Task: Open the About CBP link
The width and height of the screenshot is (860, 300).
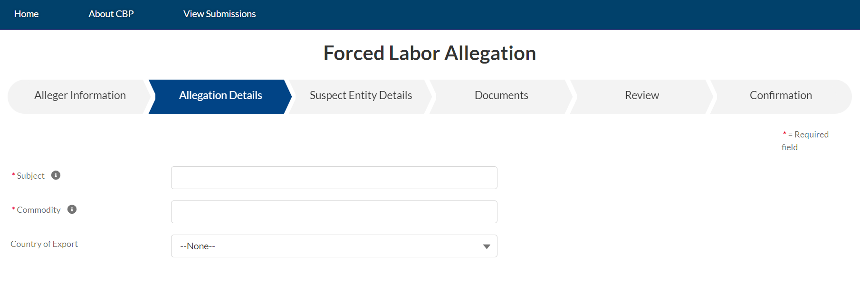Action: pyautogui.click(x=111, y=14)
